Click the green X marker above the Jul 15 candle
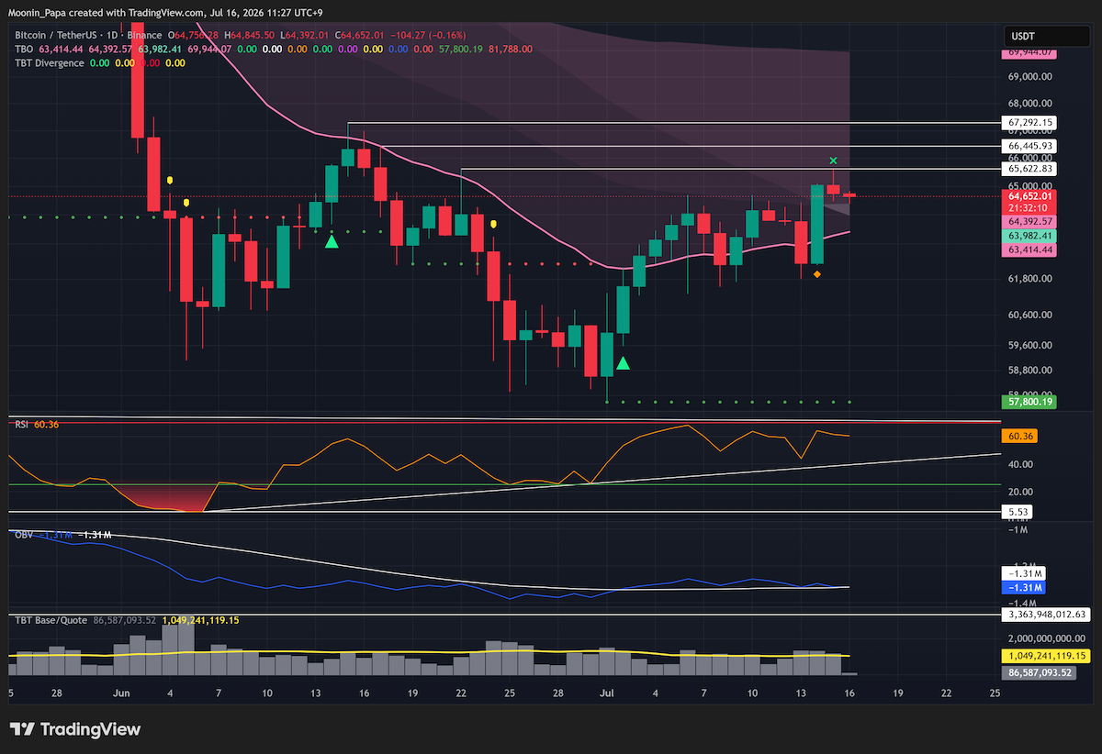The image size is (1102, 754). point(833,161)
